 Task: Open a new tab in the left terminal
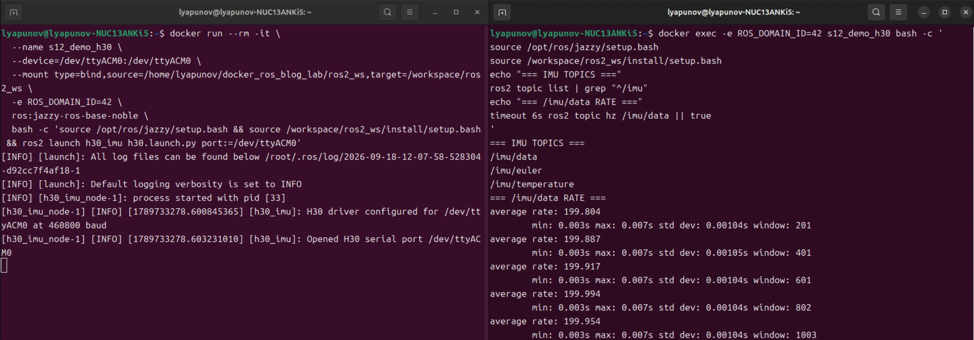click(13, 12)
